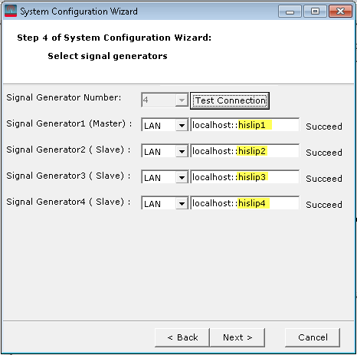Image resolution: width=357 pixels, height=355 pixels.
Task: Expand Signal Generator2 Slave interface dropdown
Action: click(x=182, y=152)
